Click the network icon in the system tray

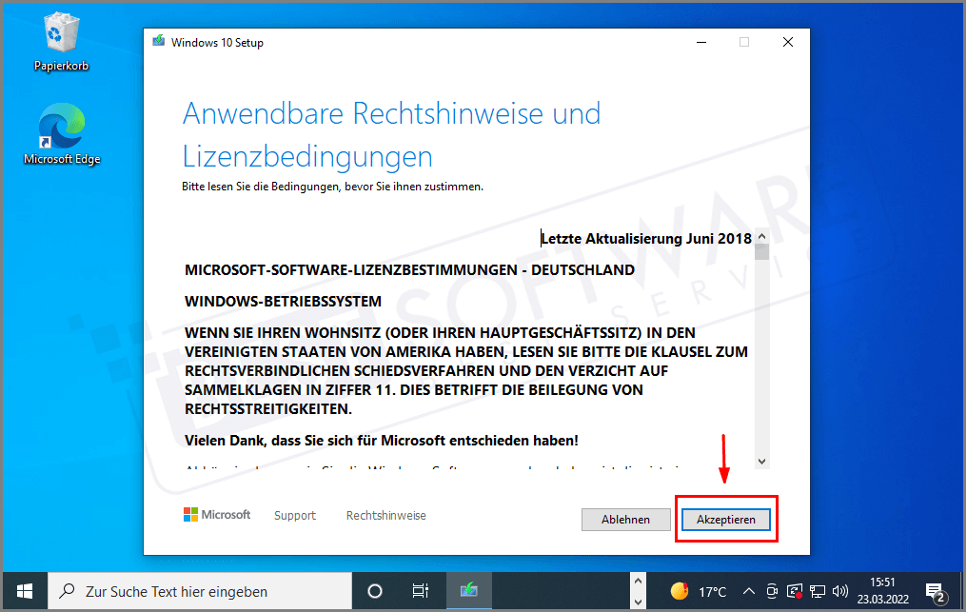[x=817, y=591]
